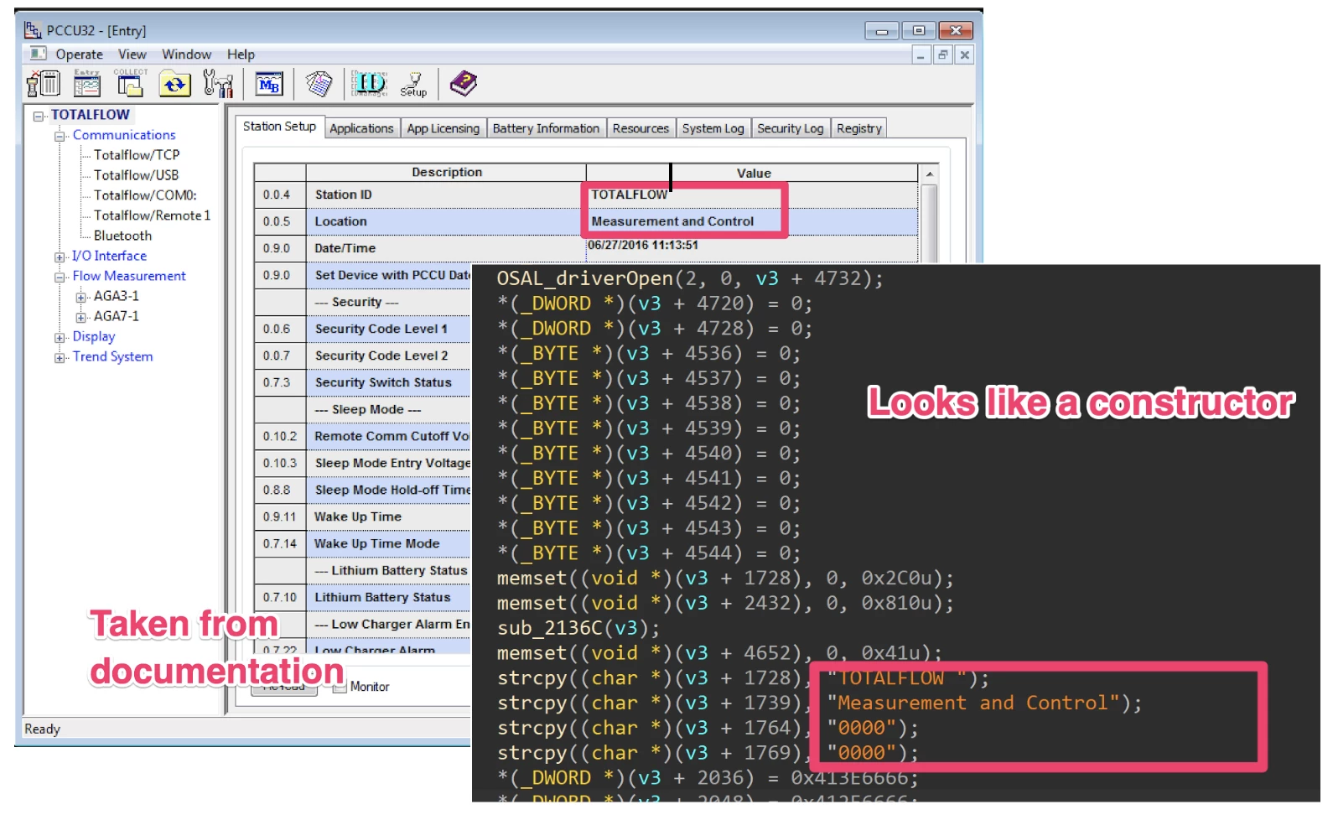Switch to the Station Setup tab
The width and height of the screenshot is (1333, 820).
[279, 127]
